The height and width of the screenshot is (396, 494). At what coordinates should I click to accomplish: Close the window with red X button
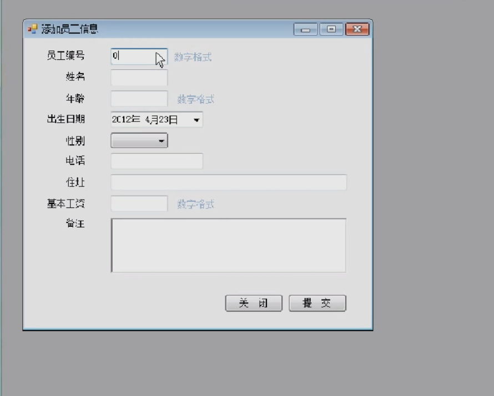tap(357, 29)
